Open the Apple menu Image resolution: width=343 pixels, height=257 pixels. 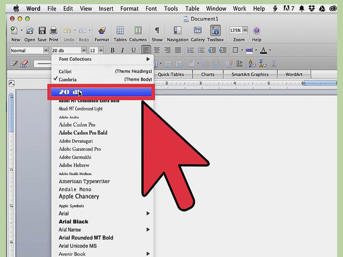tap(16, 8)
